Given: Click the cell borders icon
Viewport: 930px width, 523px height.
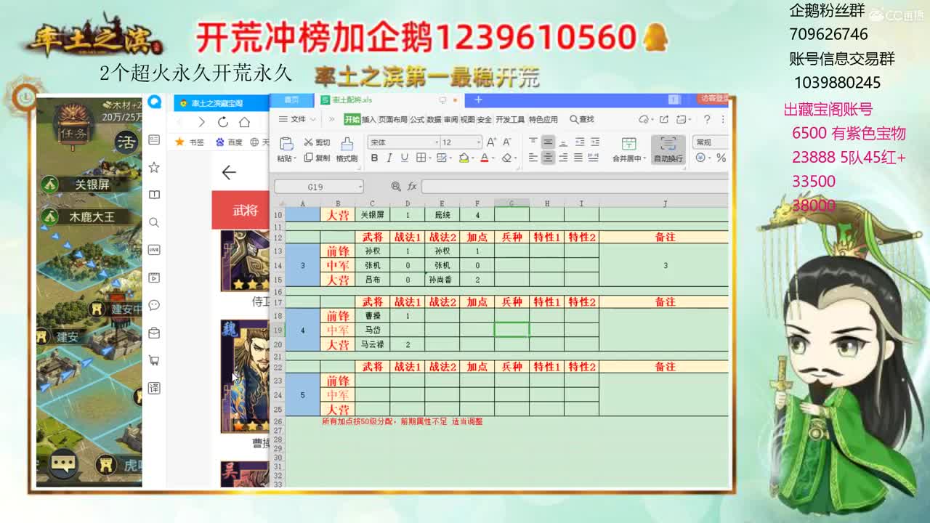Looking at the screenshot, I should [421, 158].
